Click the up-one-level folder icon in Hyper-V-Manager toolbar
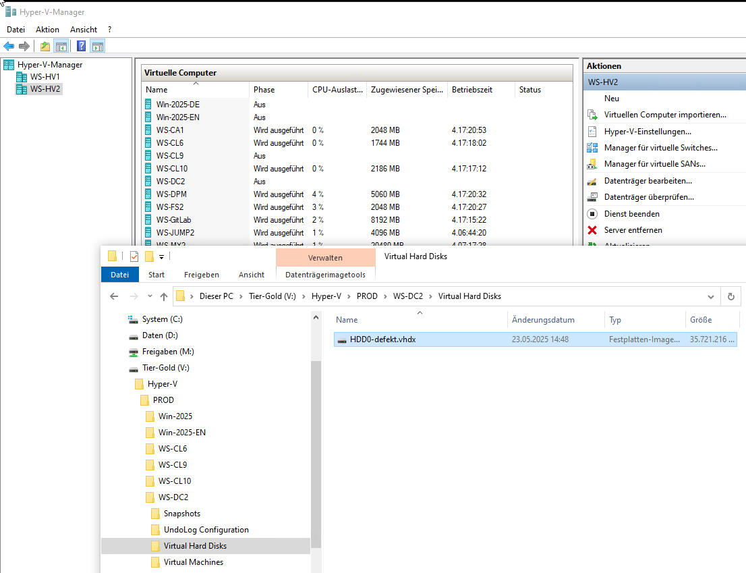 tap(45, 46)
